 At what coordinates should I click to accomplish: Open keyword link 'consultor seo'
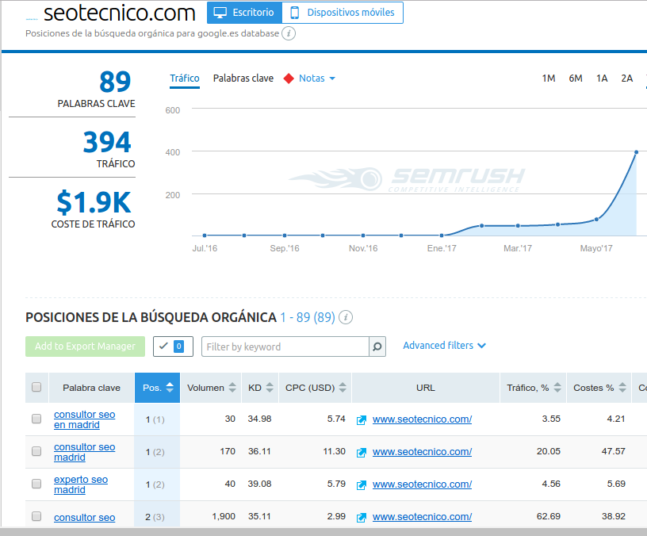85,518
